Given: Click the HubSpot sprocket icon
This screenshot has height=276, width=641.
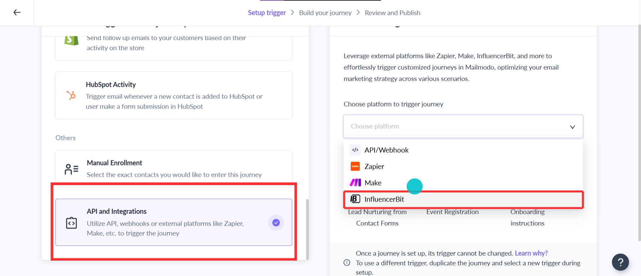Looking at the screenshot, I should coord(71,95).
